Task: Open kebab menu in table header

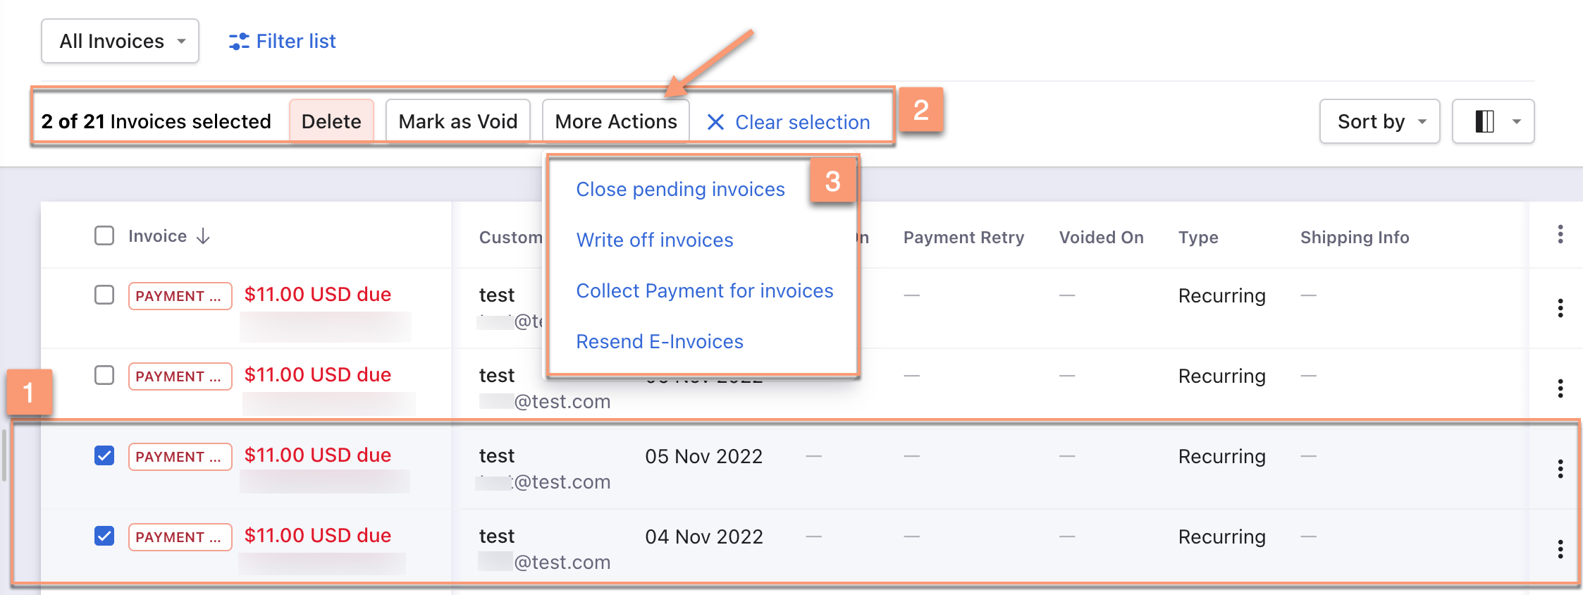Action: [x=1560, y=234]
